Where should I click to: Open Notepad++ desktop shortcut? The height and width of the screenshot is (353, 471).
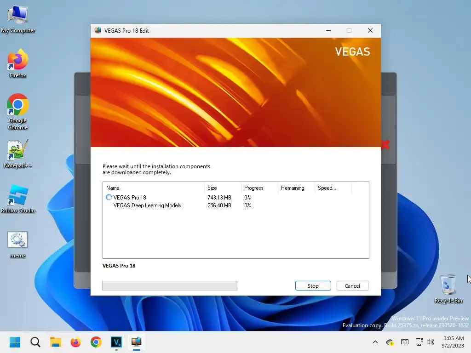click(18, 154)
